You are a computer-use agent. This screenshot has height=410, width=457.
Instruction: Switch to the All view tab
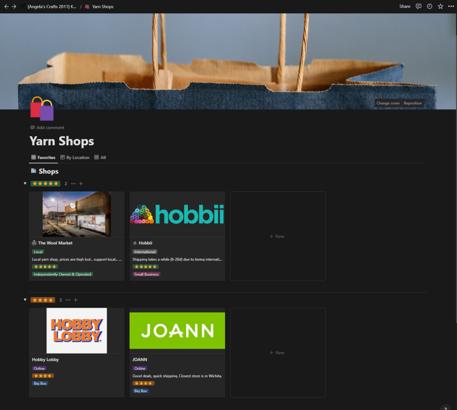[100, 158]
